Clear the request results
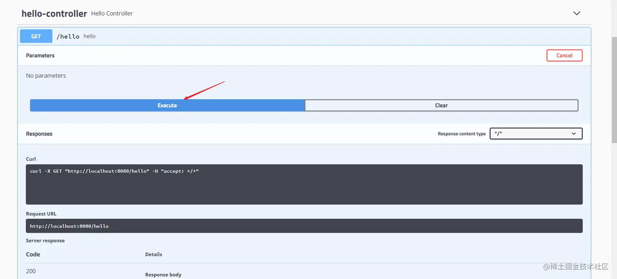This screenshot has height=279, width=617. [x=442, y=105]
